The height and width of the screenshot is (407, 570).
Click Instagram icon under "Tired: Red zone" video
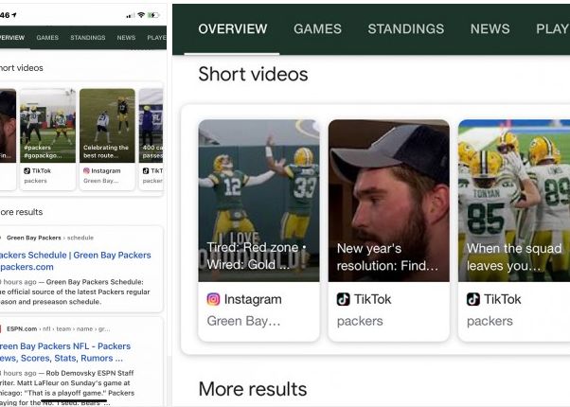click(214, 299)
